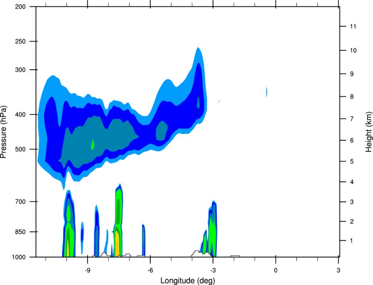Select the 300 pressure tick label
Screen dimensions: 373x285
coord(20,70)
